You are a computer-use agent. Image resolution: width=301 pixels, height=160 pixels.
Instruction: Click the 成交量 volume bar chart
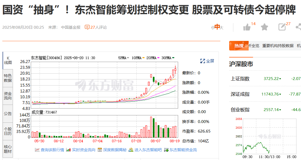105,126
